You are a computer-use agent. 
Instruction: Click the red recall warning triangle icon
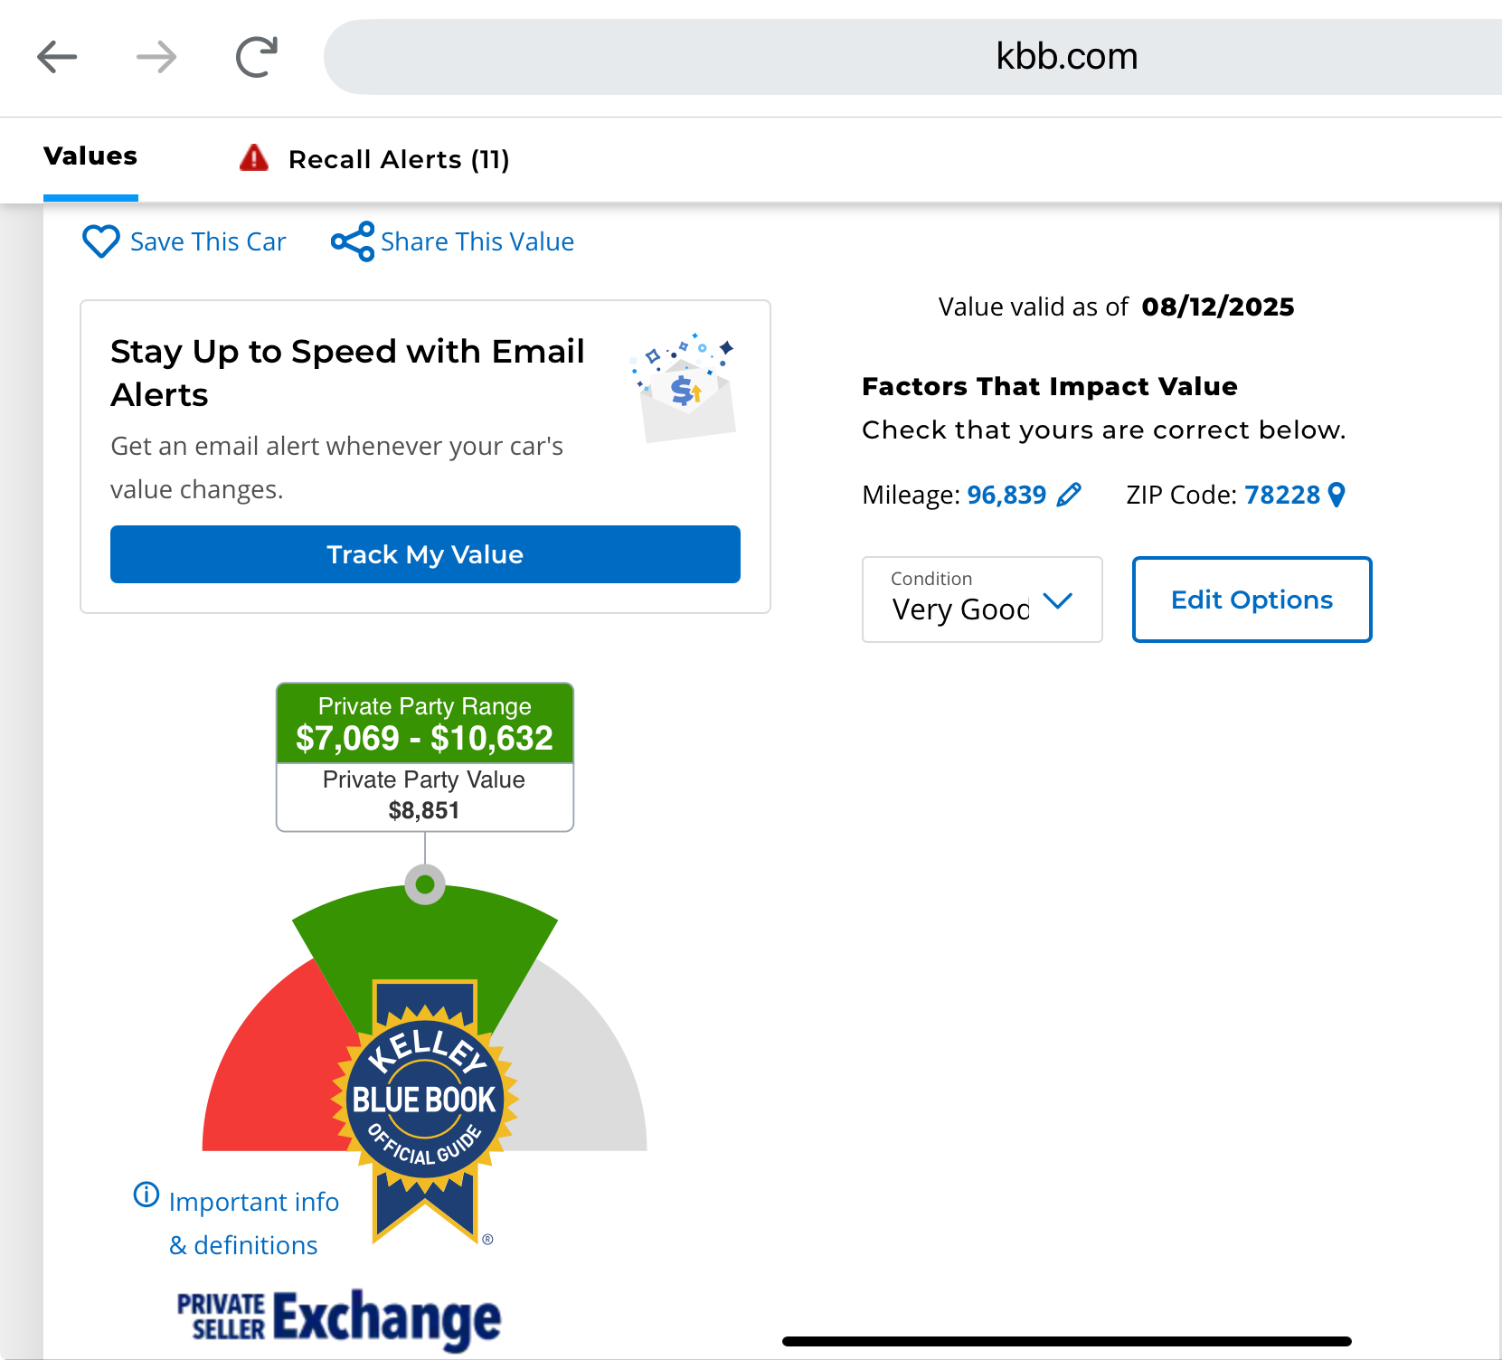click(254, 158)
